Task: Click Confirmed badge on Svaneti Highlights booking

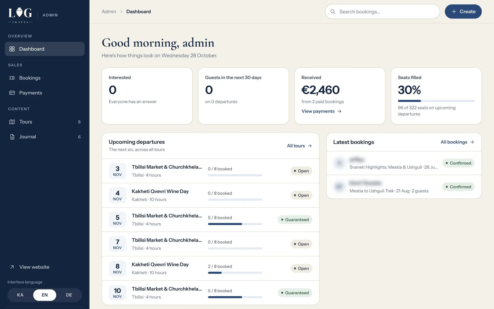Action: point(458,163)
